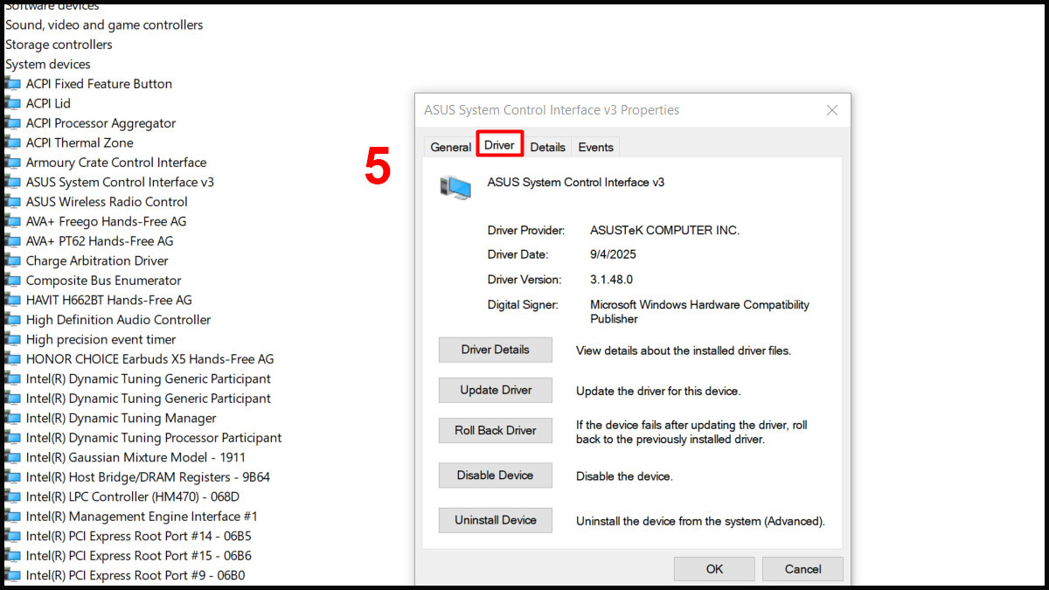Expand the Storage controllers category

click(59, 44)
